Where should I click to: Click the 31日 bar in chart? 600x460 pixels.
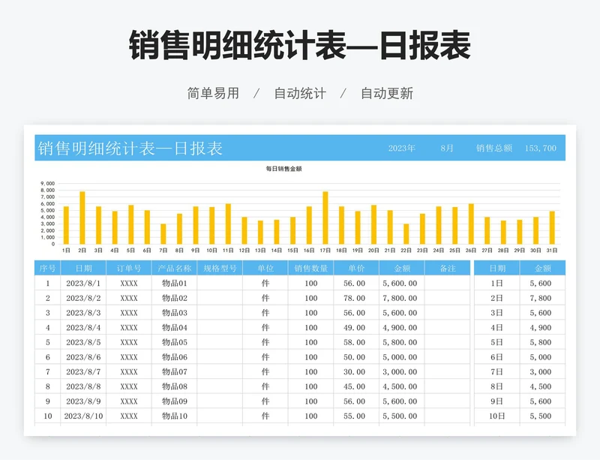coord(552,227)
